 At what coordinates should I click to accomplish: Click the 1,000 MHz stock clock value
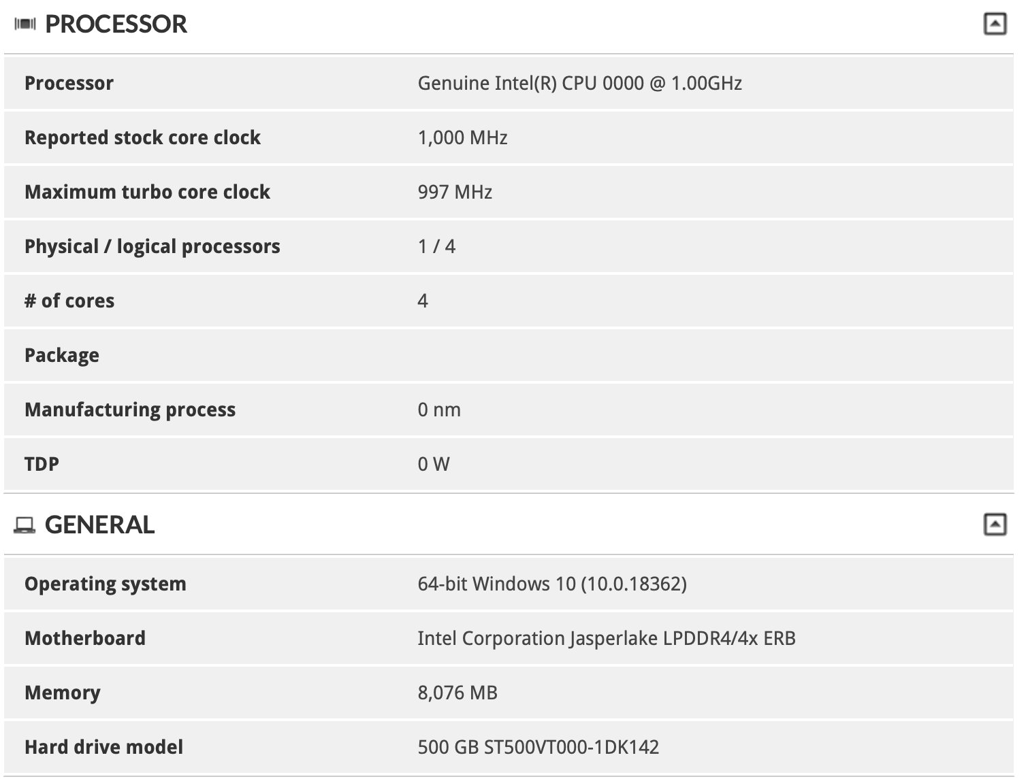[463, 137]
